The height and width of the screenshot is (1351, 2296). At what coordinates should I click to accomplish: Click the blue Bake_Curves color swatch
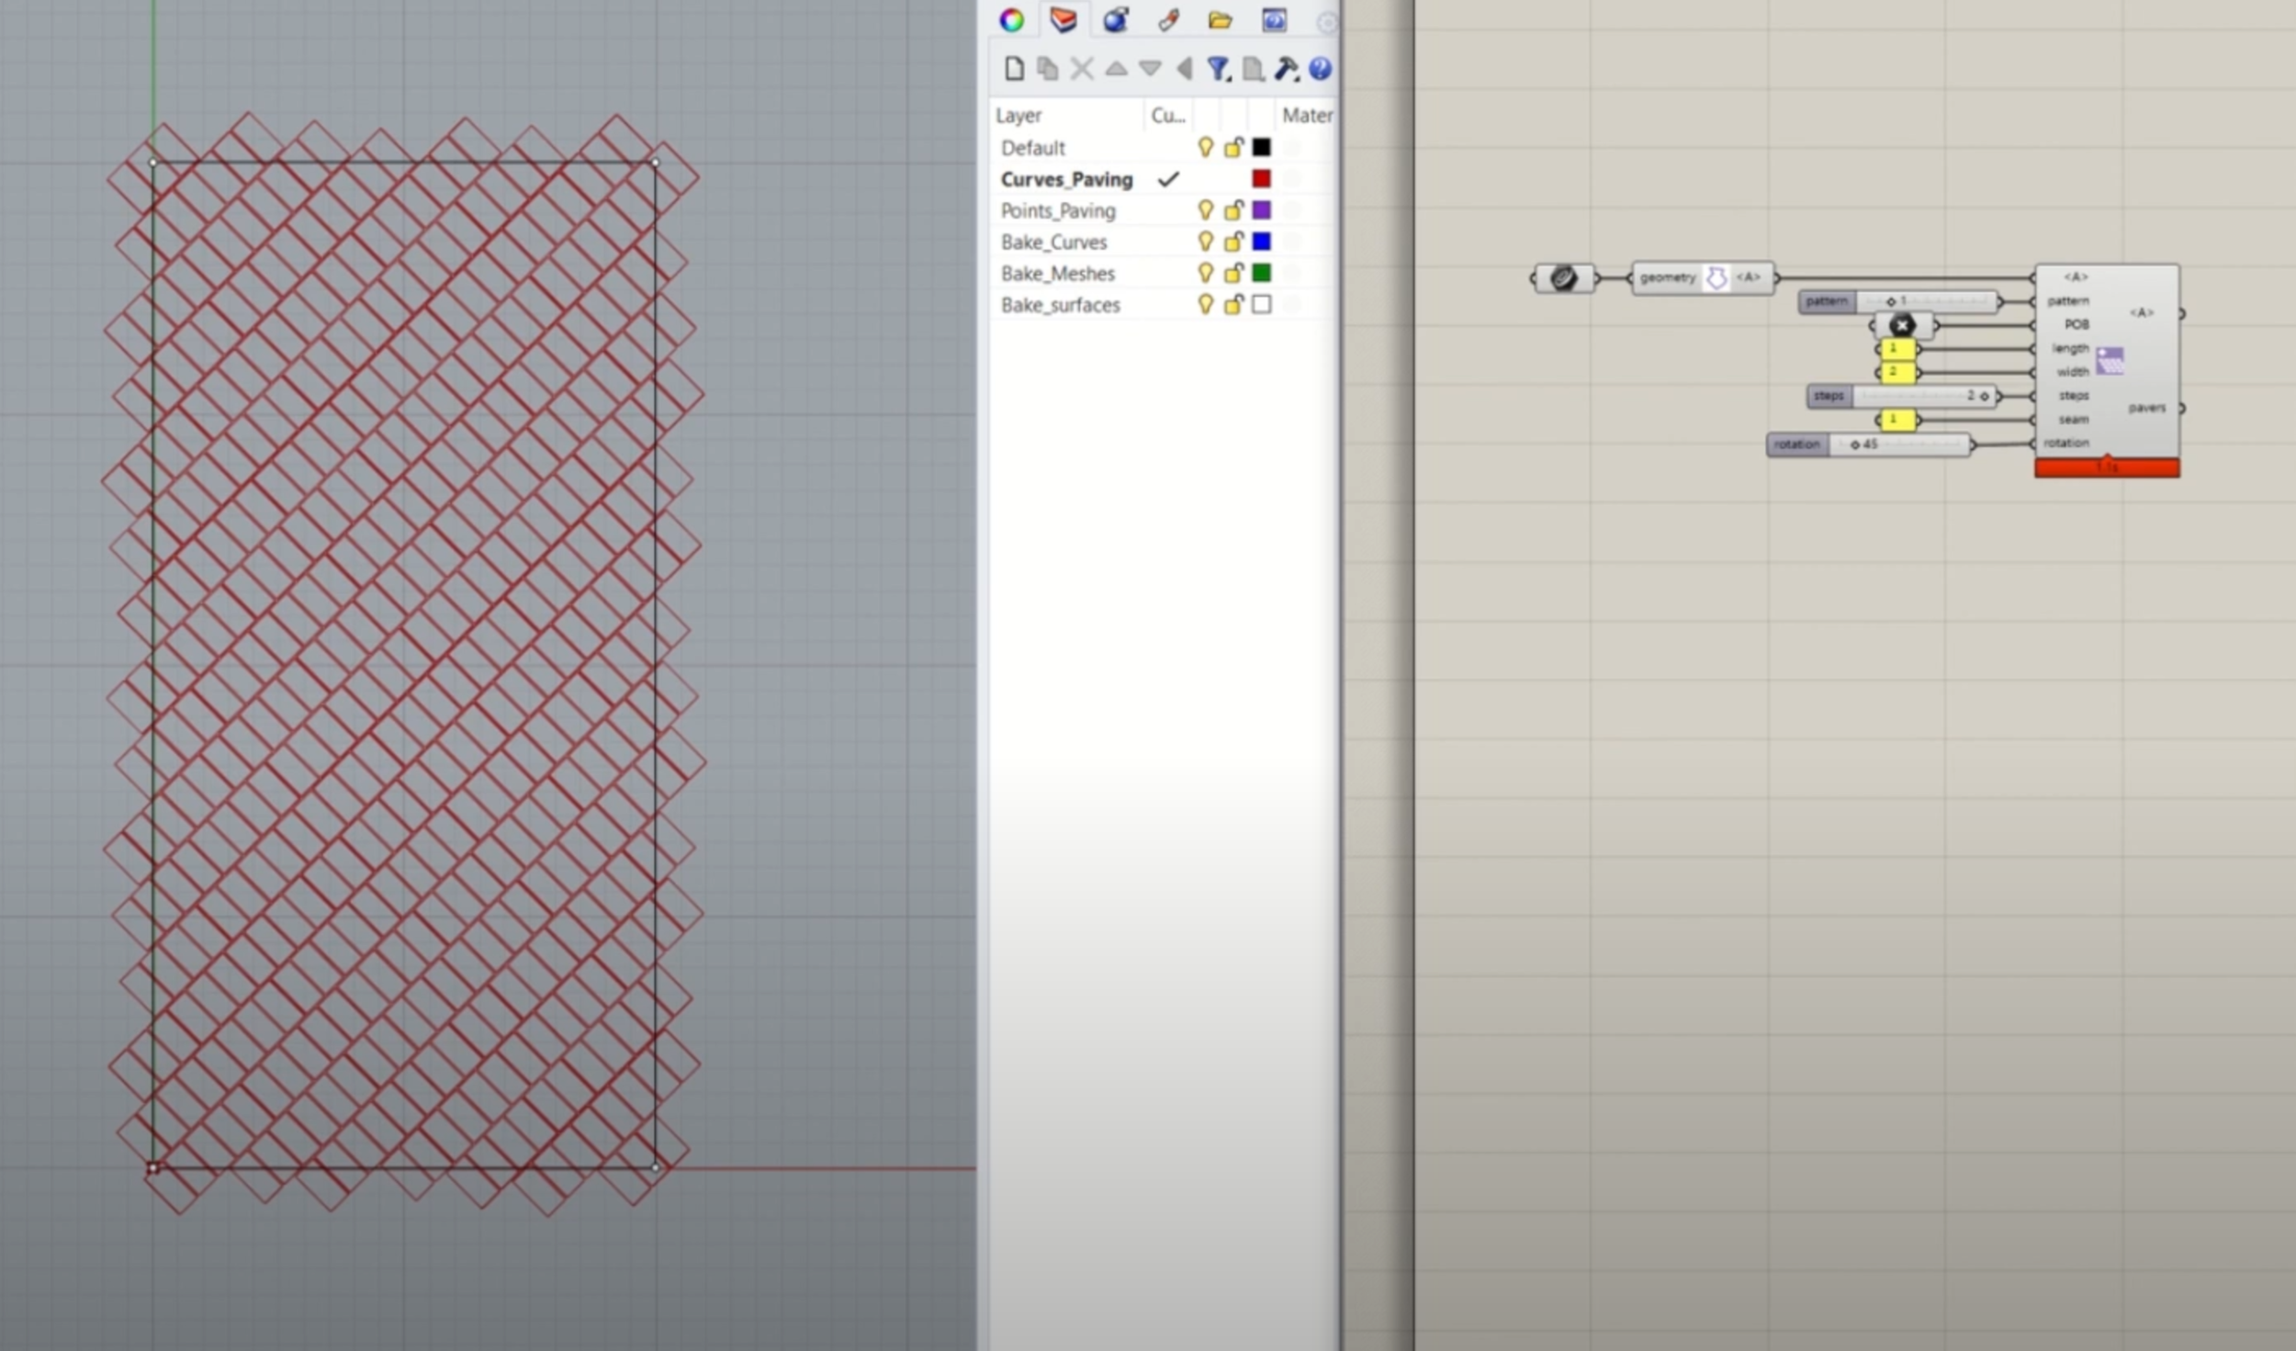pos(1261,242)
